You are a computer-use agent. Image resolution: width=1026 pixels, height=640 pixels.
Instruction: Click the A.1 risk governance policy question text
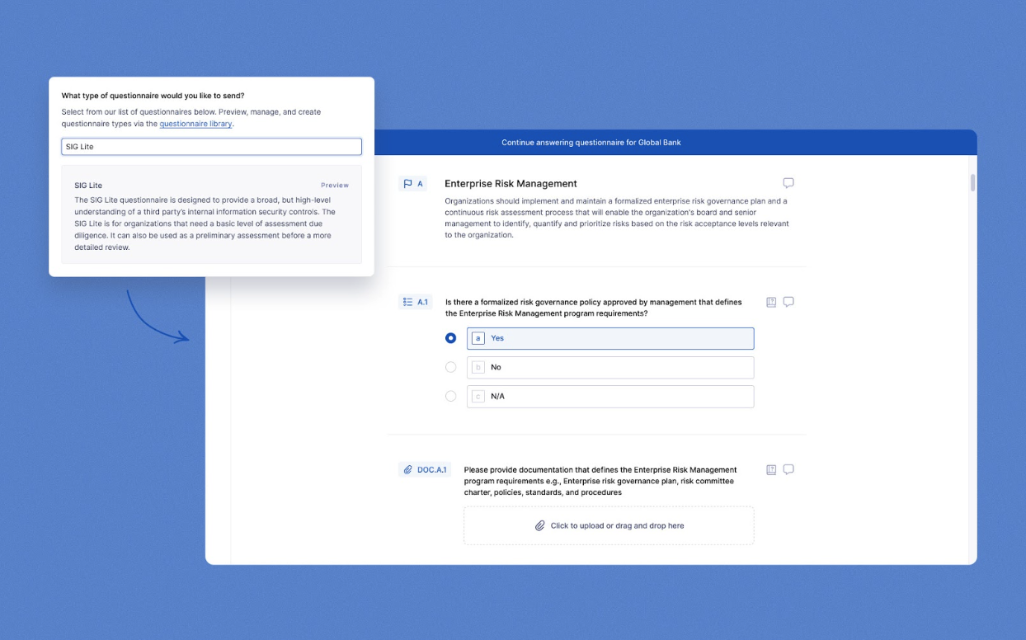594,308
